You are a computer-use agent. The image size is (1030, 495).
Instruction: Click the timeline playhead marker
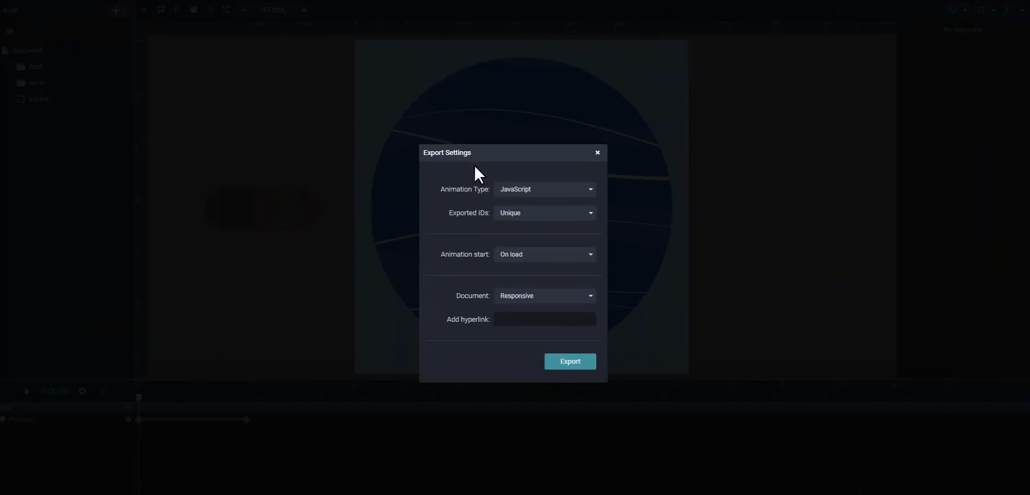(139, 397)
